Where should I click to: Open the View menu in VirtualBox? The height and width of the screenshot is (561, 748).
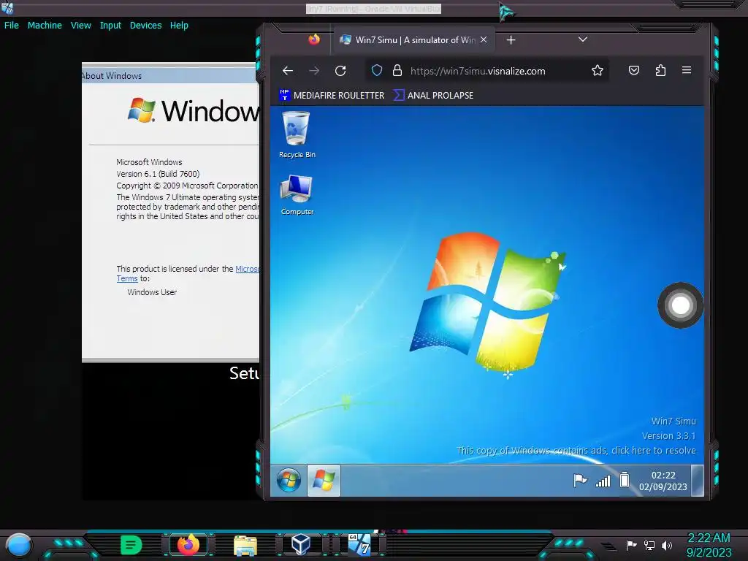[x=80, y=26]
